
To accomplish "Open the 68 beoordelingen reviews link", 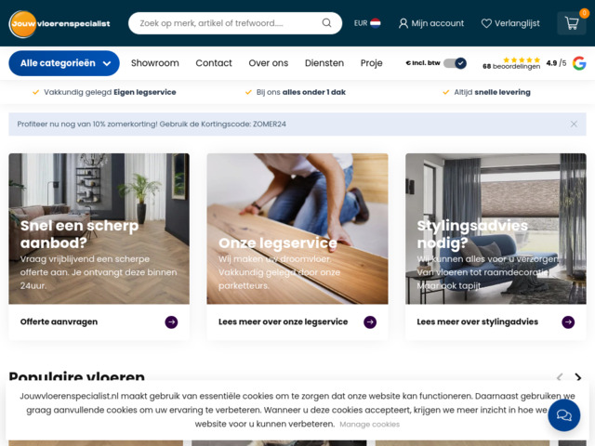I will [x=511, y=66].
